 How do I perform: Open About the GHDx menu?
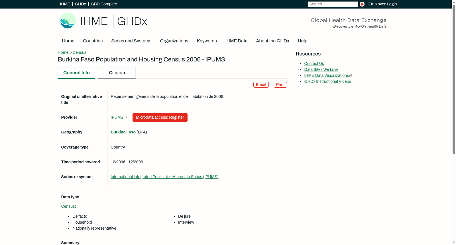pos(273,41)
